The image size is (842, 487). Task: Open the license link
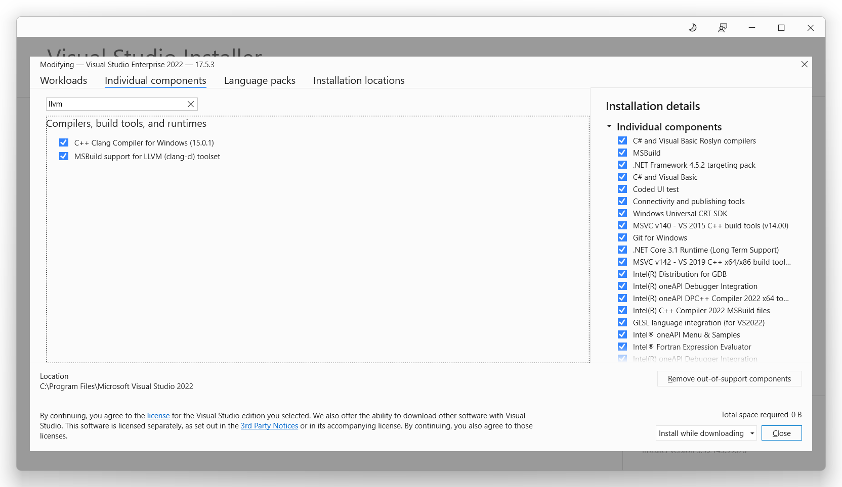coord(158,415)
